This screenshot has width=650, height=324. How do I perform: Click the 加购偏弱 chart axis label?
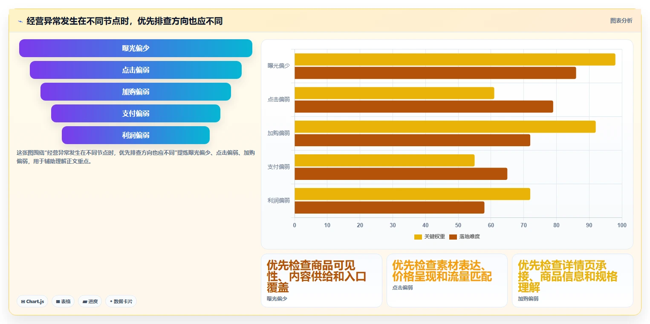[x=279, y=133]
